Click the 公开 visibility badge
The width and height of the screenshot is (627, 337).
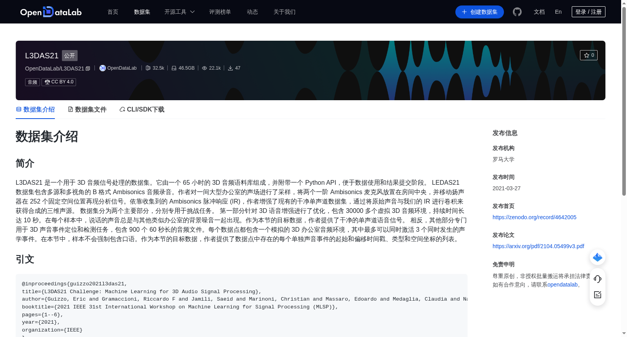pyautogui.click(x=70, y=56)
